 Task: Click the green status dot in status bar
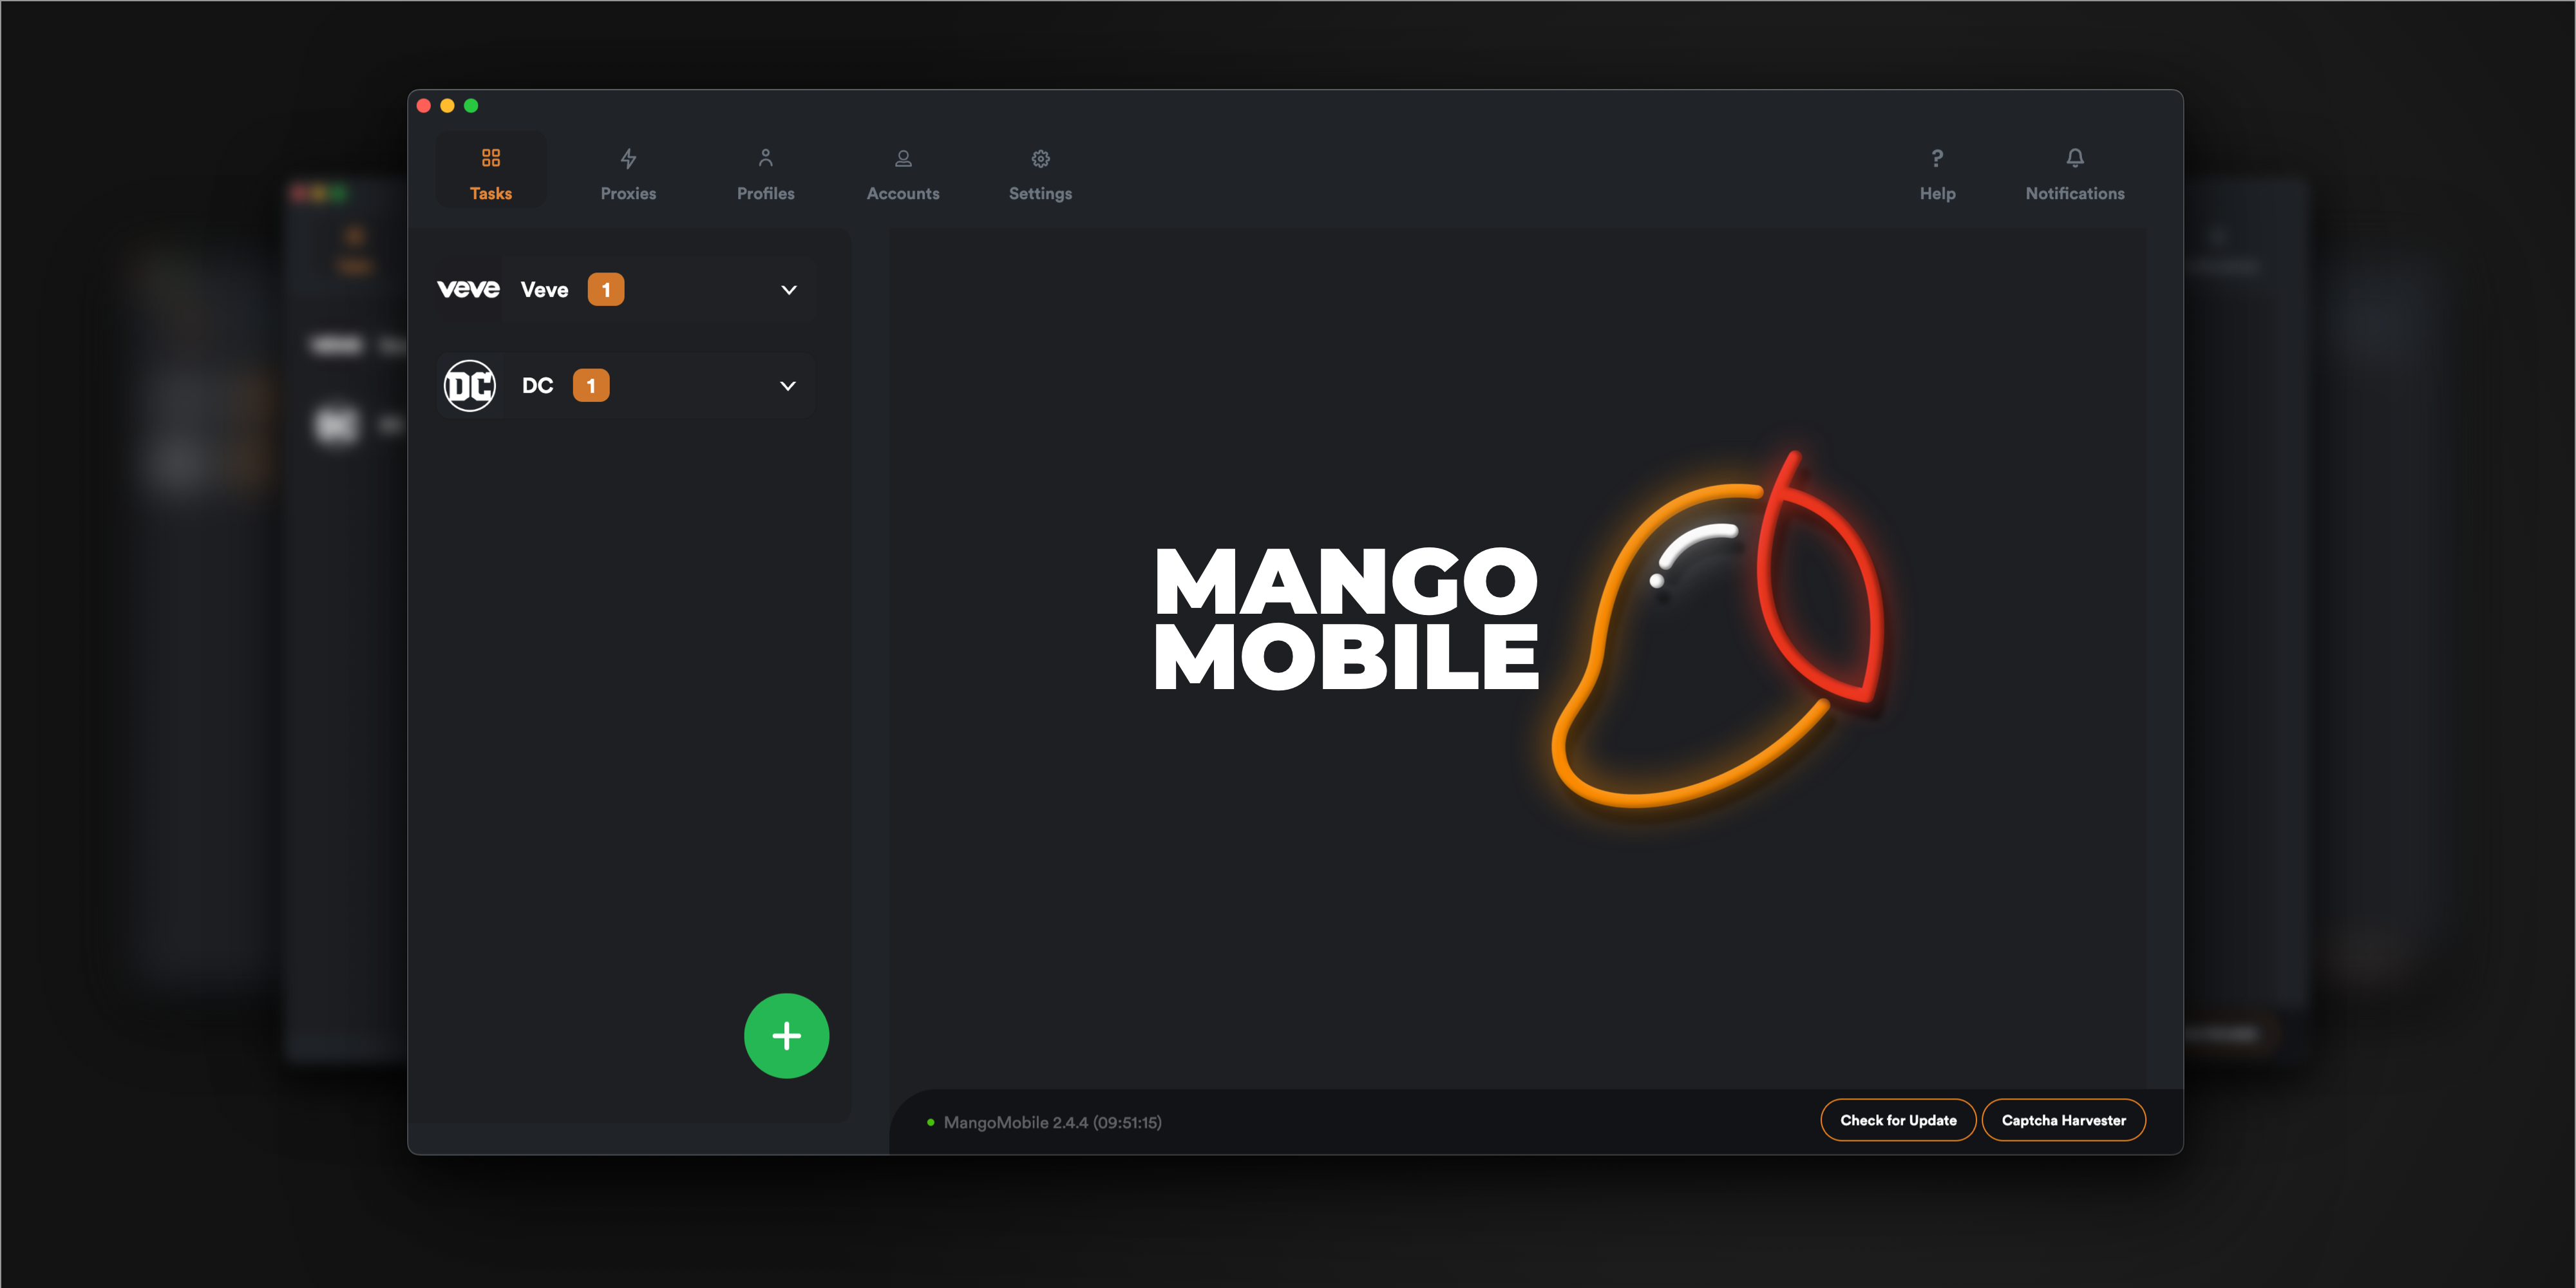[931, 1123]
